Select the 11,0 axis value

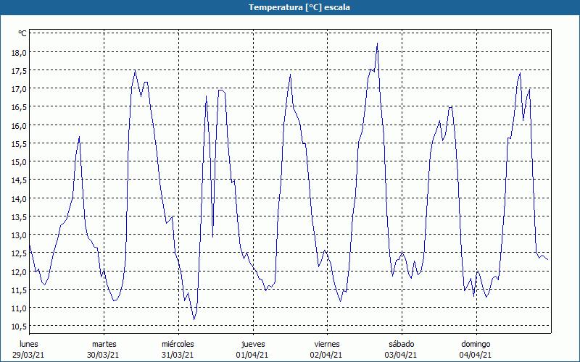[19, 308]
